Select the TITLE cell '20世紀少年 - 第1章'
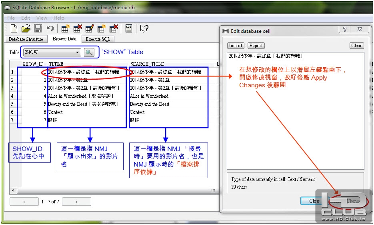Viewport: 374px width, 225px height. click(x=88, y=80)
